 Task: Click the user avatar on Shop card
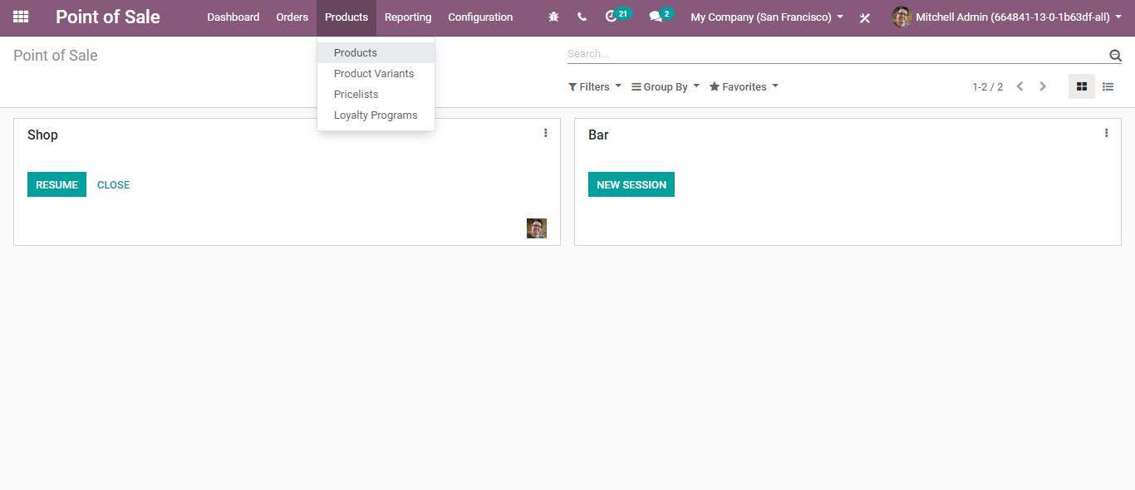(537, 228)
